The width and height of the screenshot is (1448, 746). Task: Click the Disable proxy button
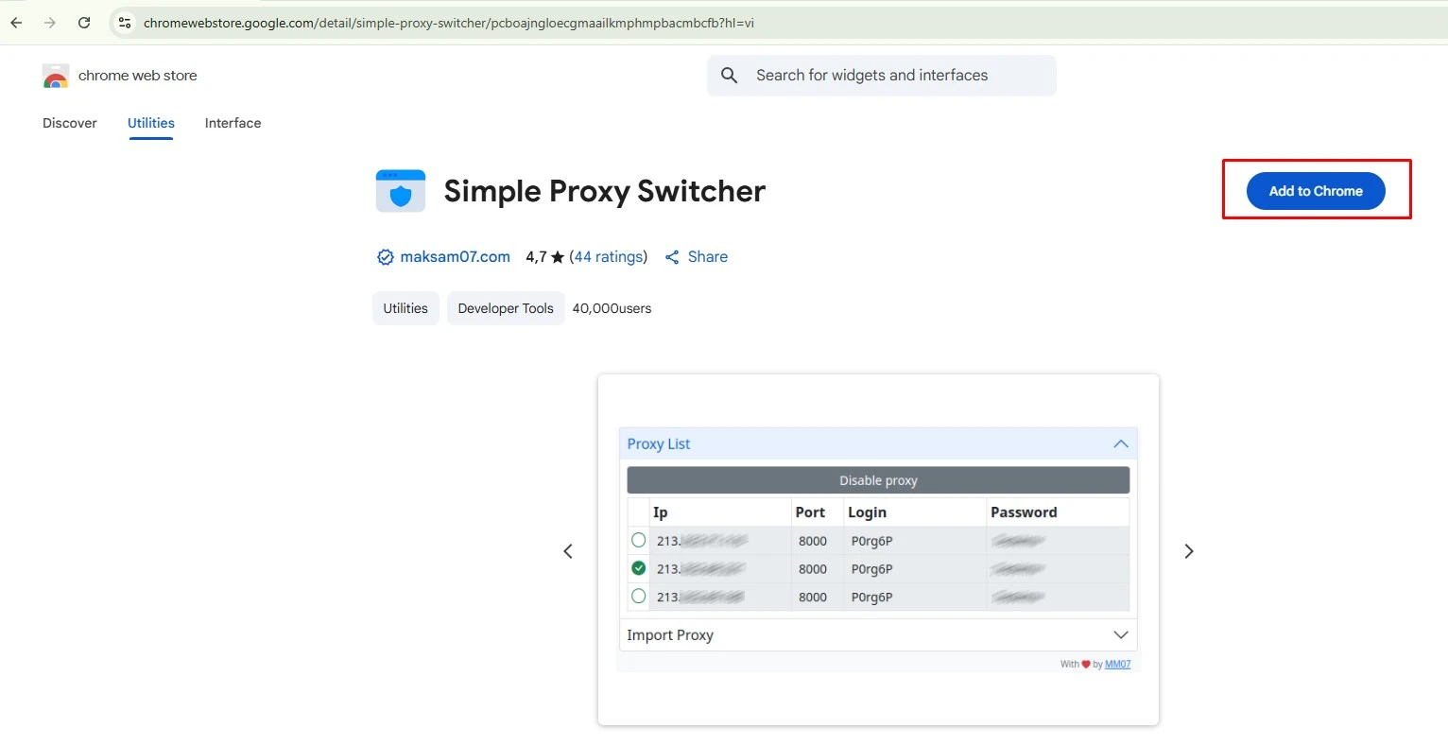[878, 480]
